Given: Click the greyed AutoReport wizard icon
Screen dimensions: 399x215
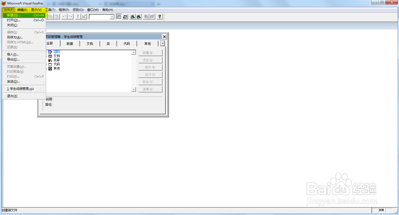Looking at the screenshot, I should pos(152,17).
